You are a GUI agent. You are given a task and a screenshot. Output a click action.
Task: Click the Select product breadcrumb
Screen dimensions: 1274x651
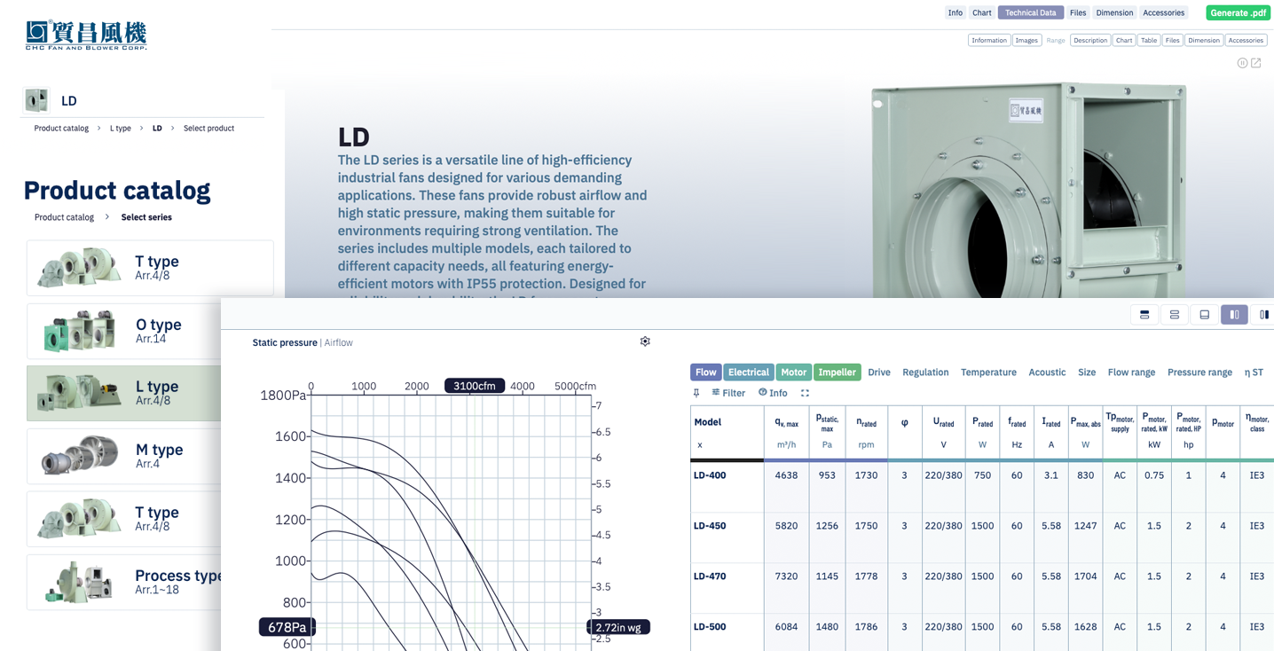pos(208,129)
